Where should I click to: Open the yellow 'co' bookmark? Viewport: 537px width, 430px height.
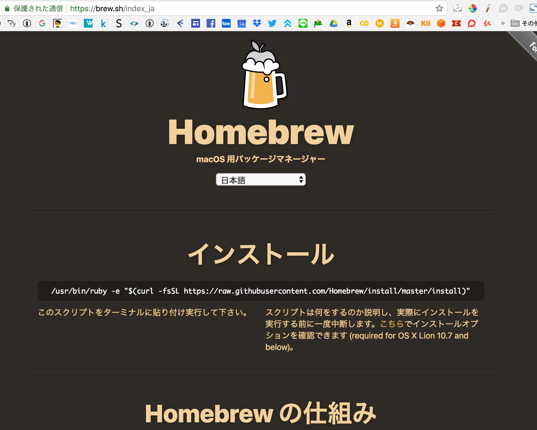[x=364, y=24]
